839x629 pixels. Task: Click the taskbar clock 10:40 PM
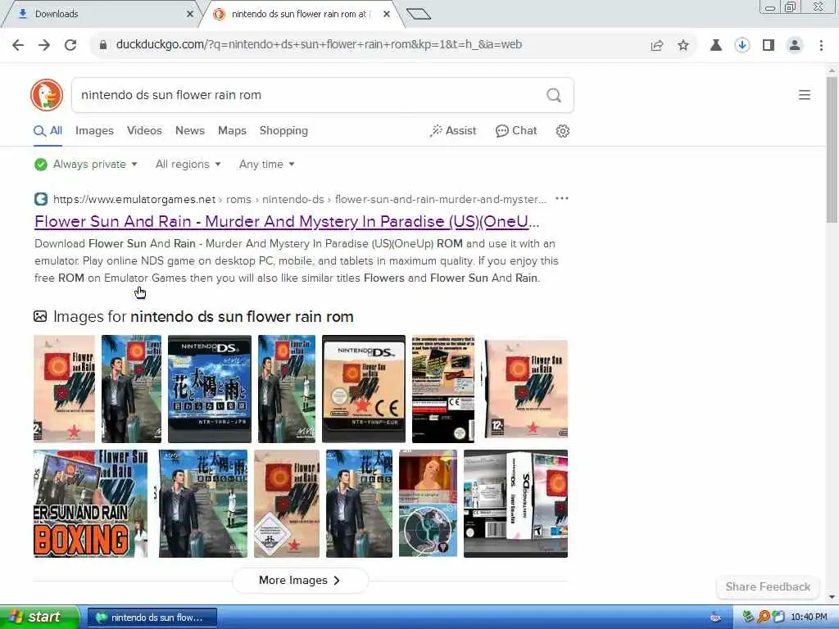point(809,618)
